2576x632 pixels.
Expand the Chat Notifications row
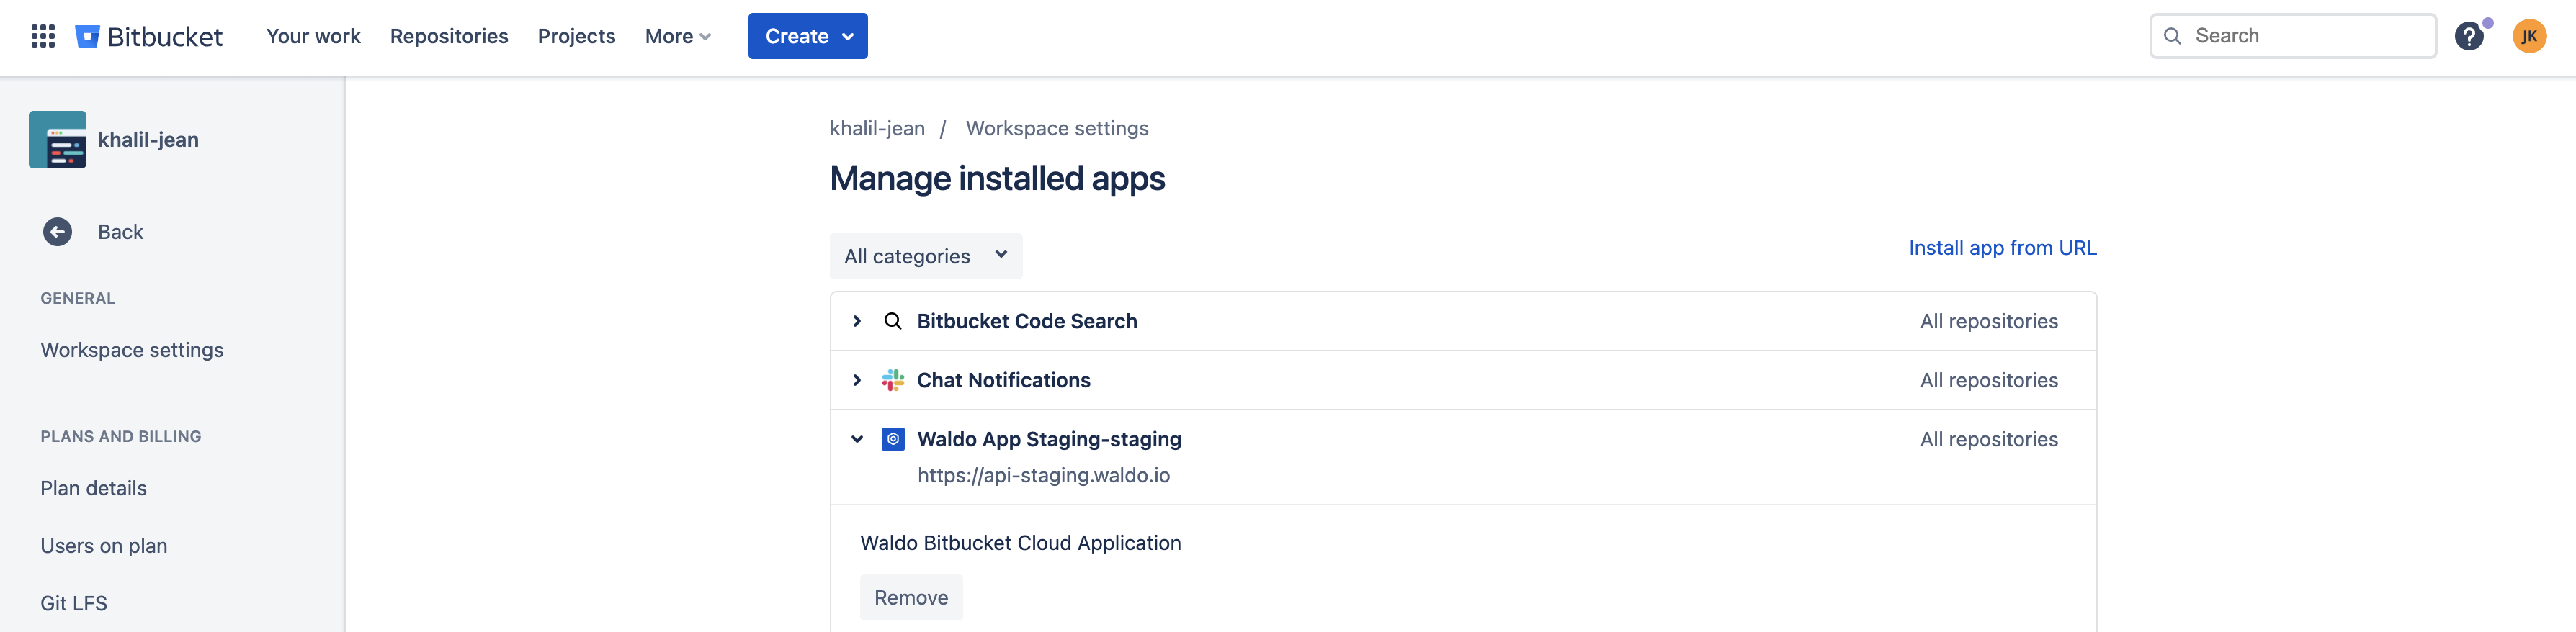[x=857, y=380]
